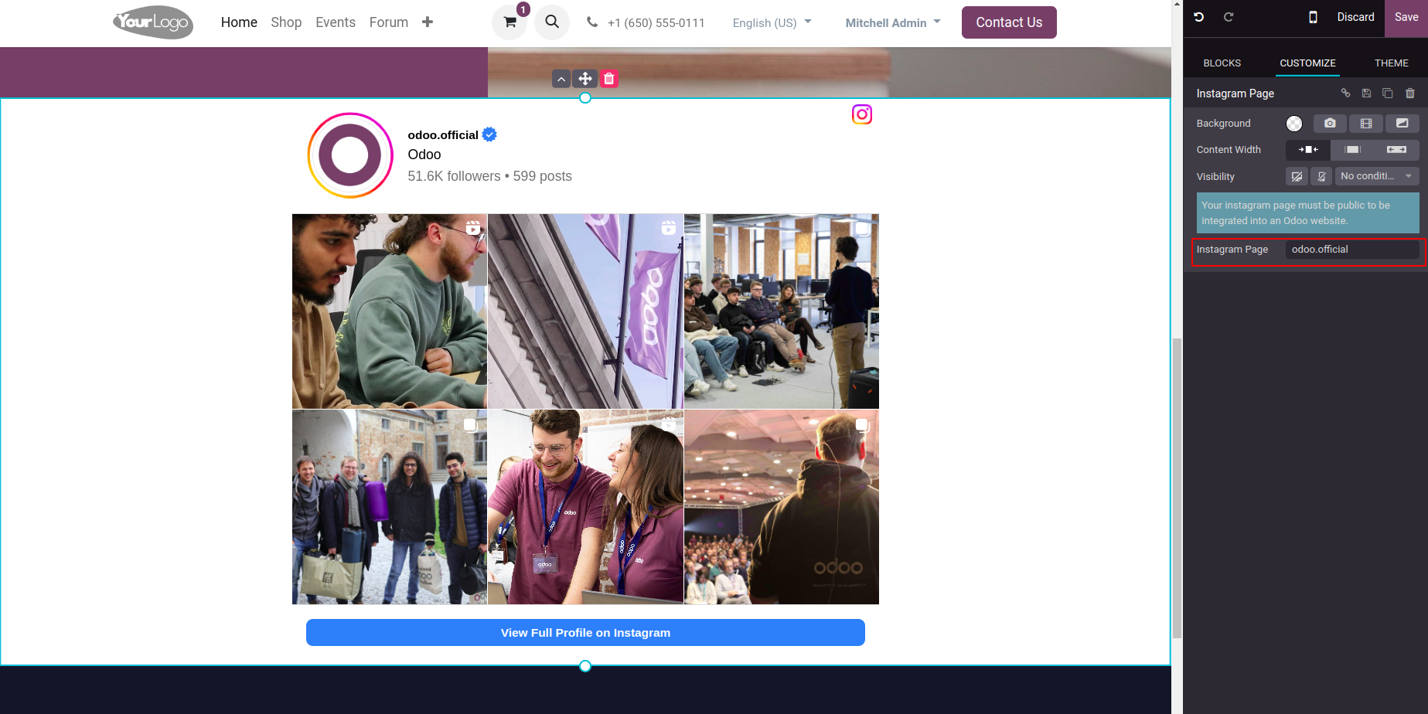Open the Forum menu item
Viewport: 1428px width, 714px height.
(x=389, y=22)
